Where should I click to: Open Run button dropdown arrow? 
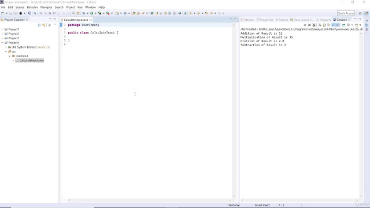tap(95, 13)
